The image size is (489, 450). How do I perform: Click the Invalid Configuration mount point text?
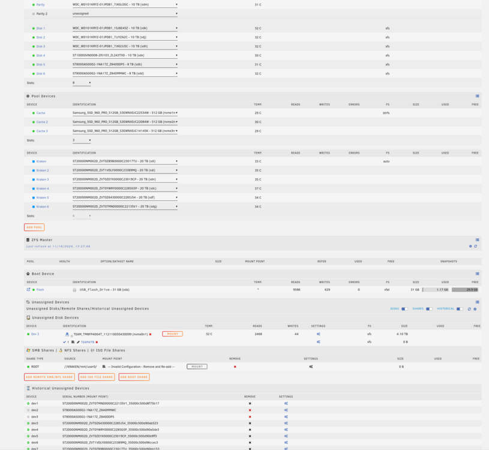[x=141, y=367]
